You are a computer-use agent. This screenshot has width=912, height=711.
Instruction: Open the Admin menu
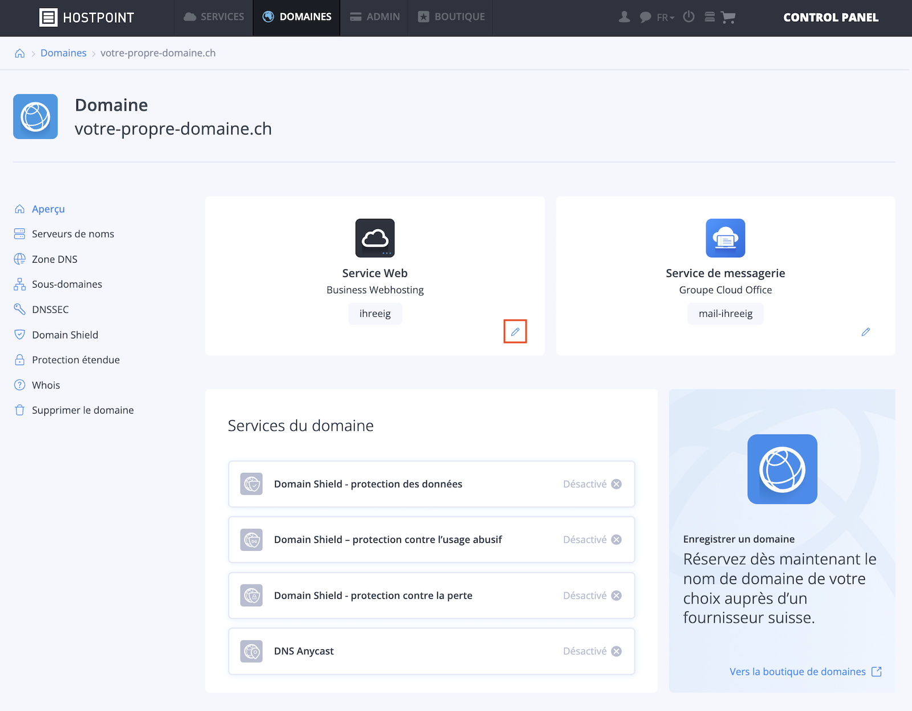point(374,17)
